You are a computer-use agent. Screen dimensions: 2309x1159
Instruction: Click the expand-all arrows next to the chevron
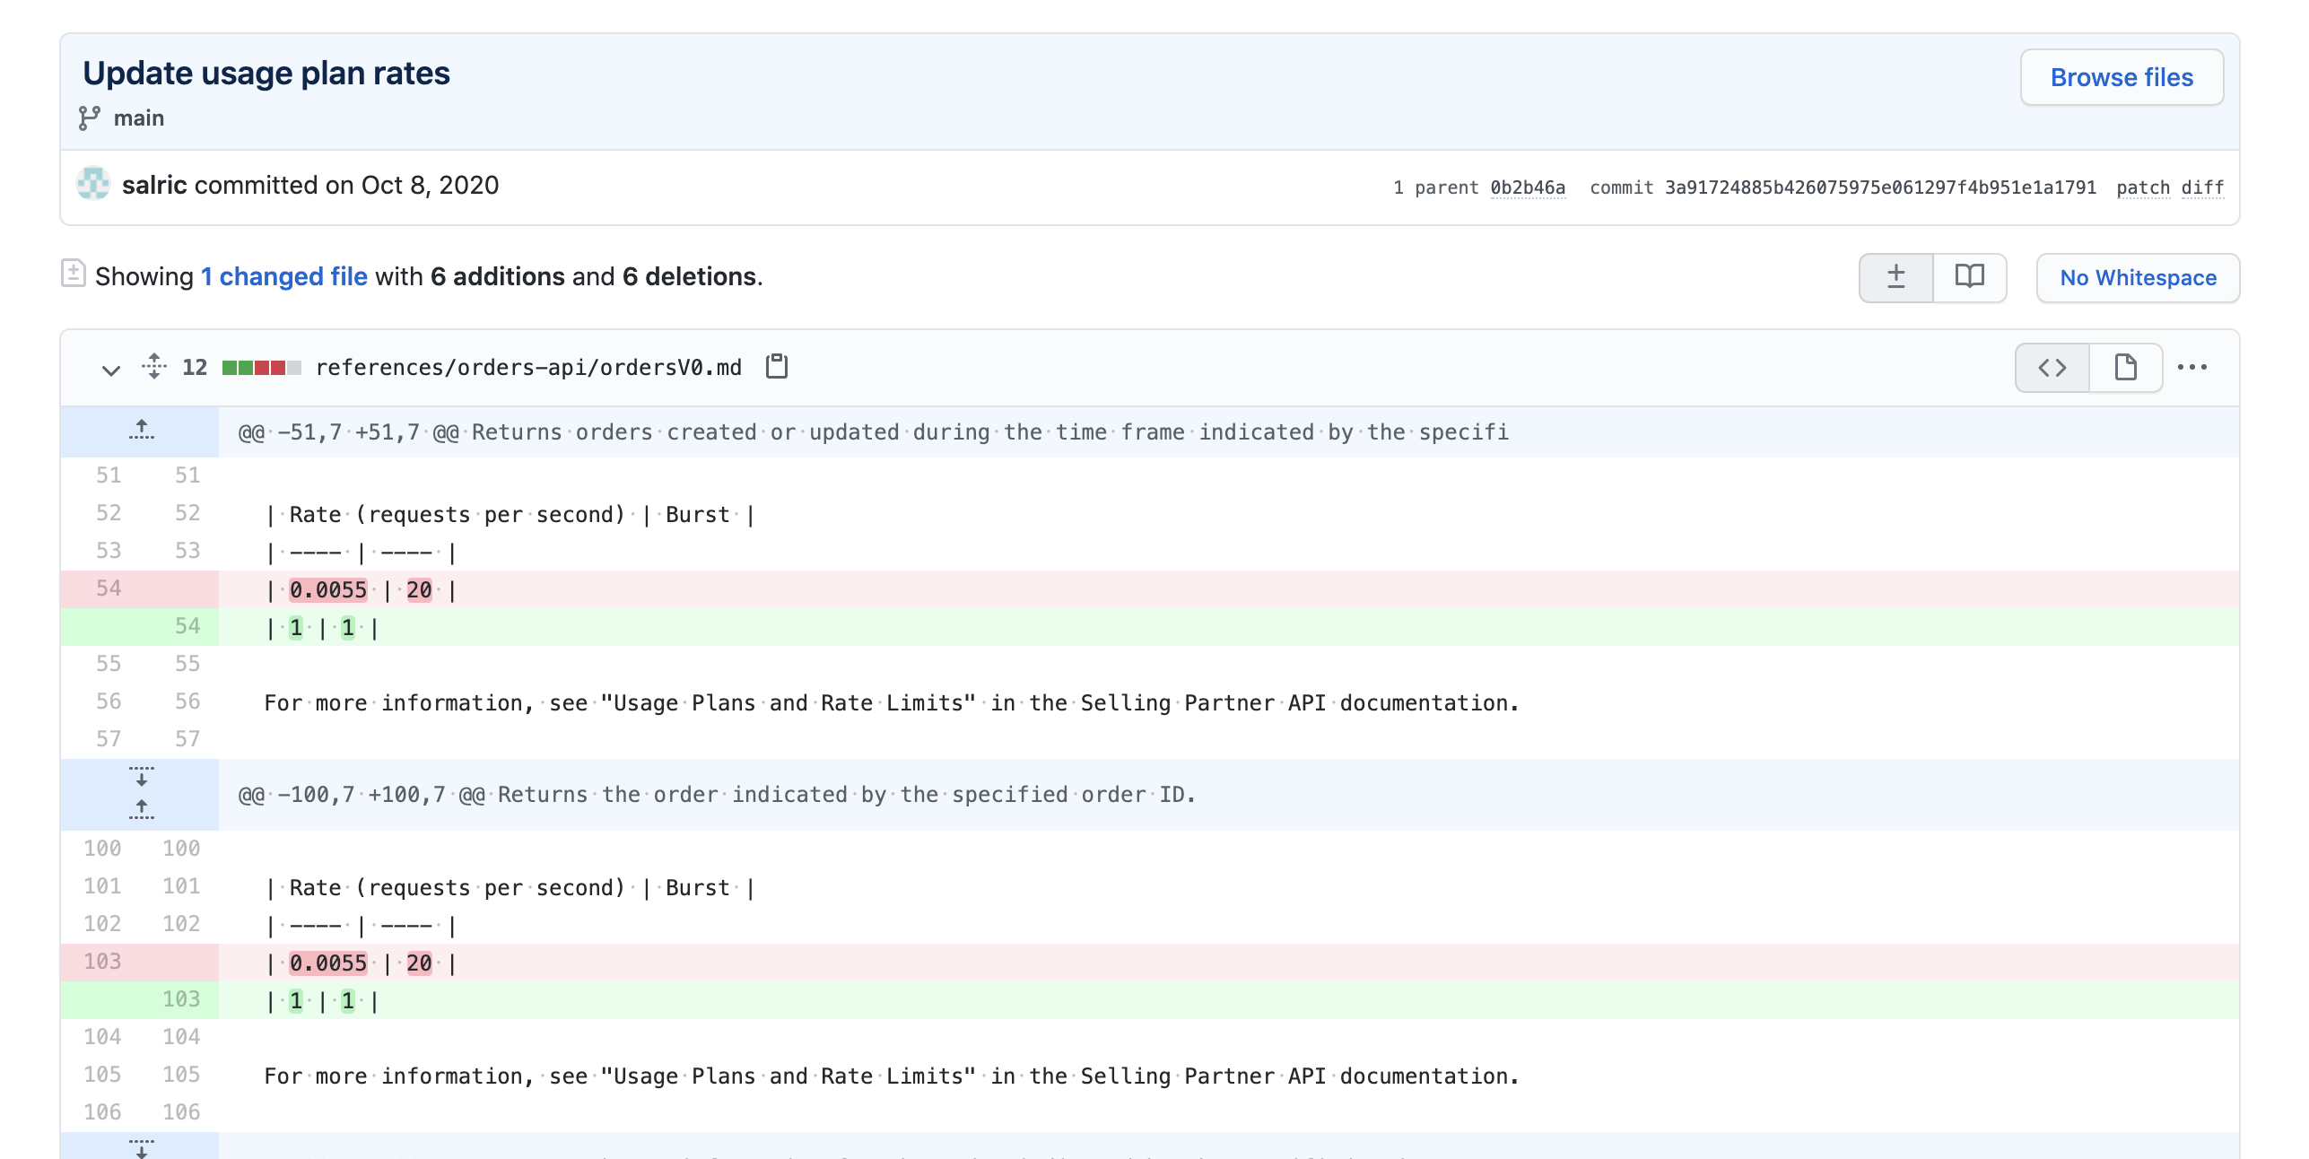point(153,367)
